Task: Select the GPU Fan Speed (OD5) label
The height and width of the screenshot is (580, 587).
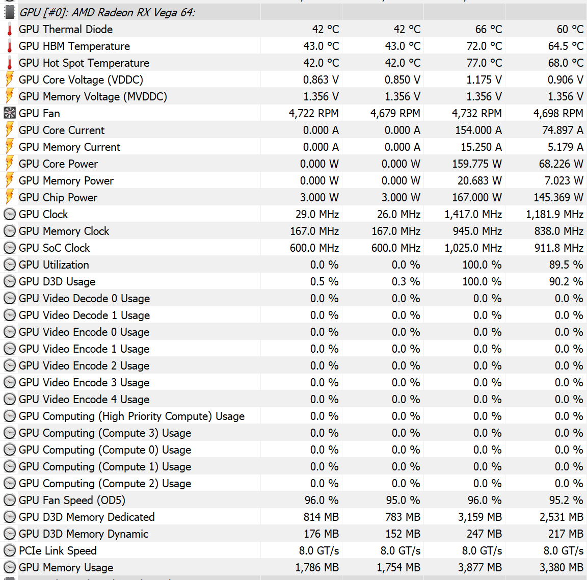Action: 72,500
